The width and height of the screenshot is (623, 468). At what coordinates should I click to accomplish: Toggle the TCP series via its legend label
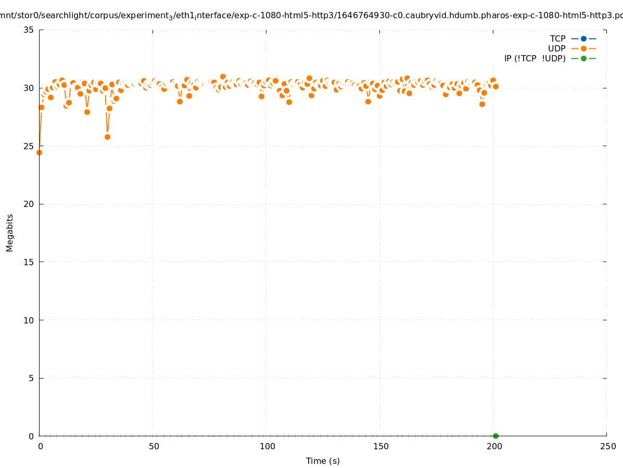coord(557,38)
